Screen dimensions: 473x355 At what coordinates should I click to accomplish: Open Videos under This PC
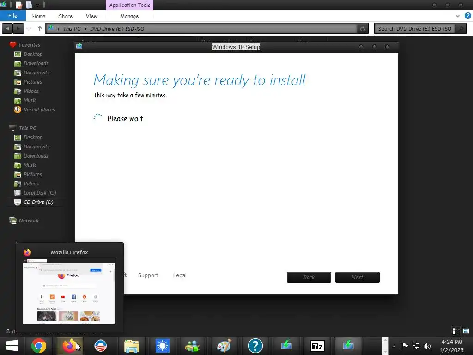click(27, 184)
